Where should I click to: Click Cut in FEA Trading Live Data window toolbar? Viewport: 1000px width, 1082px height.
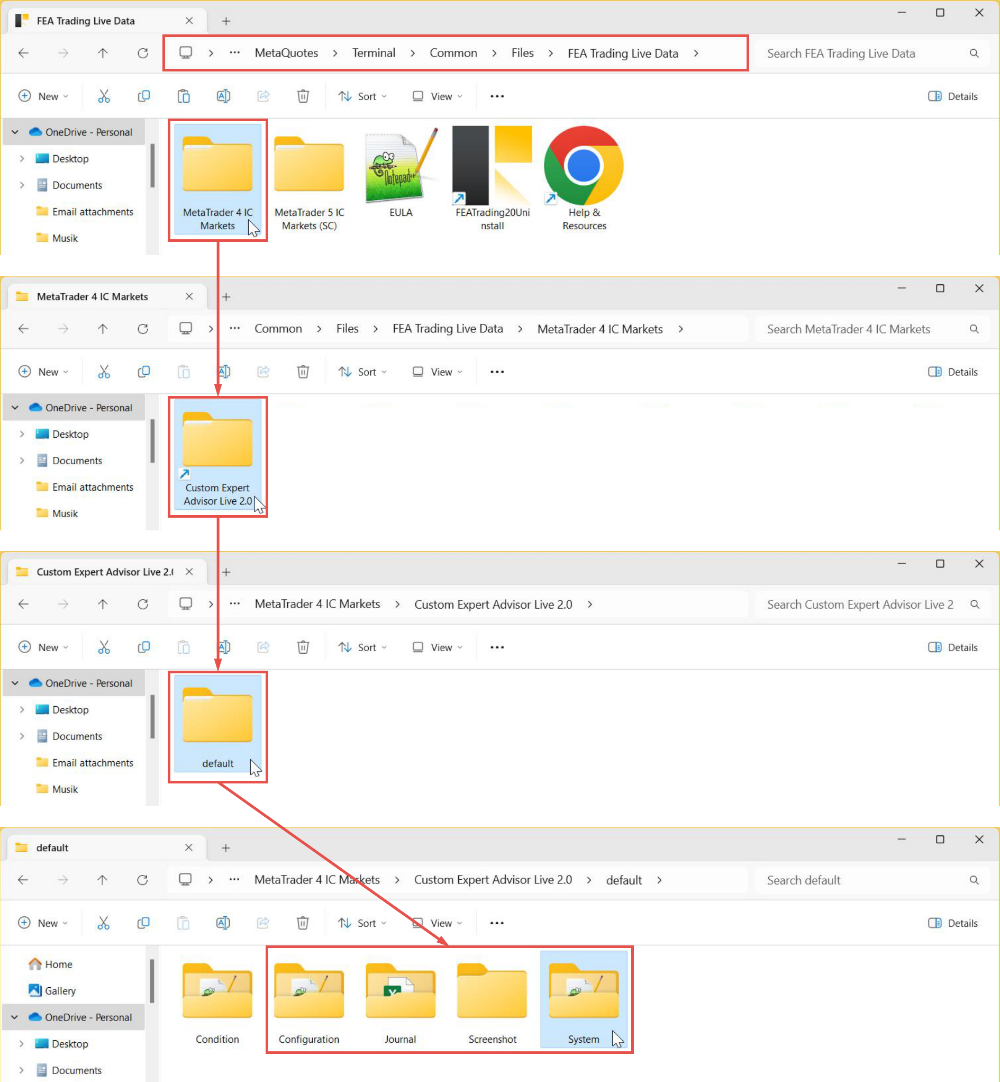tap(104, 96)
